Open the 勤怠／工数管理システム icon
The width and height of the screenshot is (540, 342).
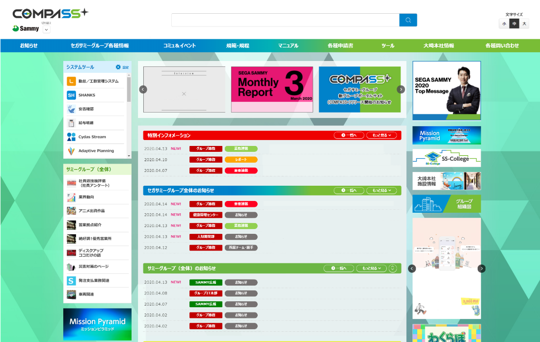coord(71,82)
